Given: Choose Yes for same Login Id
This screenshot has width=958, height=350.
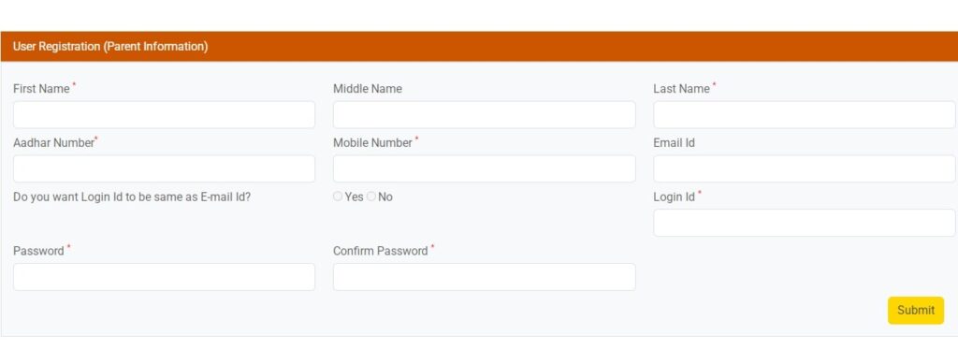Looking at the screenshot, I should click(338, 197).
